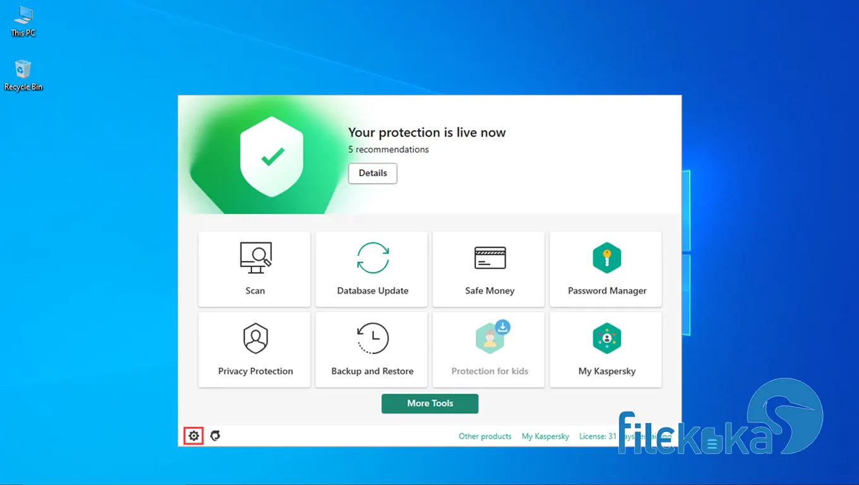Select This PC desktop icon
859x485 pixels.
(23, 21)
